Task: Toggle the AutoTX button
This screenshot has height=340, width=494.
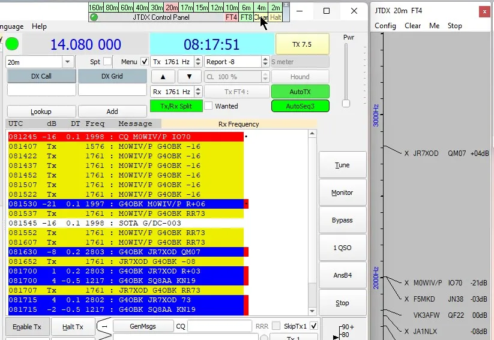Action: coord(300,92)
